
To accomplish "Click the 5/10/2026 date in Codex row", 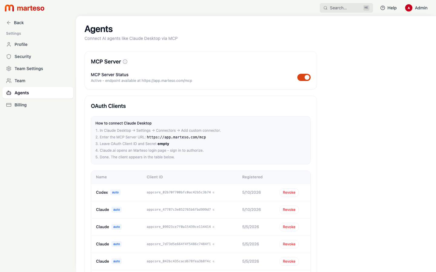I will 252,193.
